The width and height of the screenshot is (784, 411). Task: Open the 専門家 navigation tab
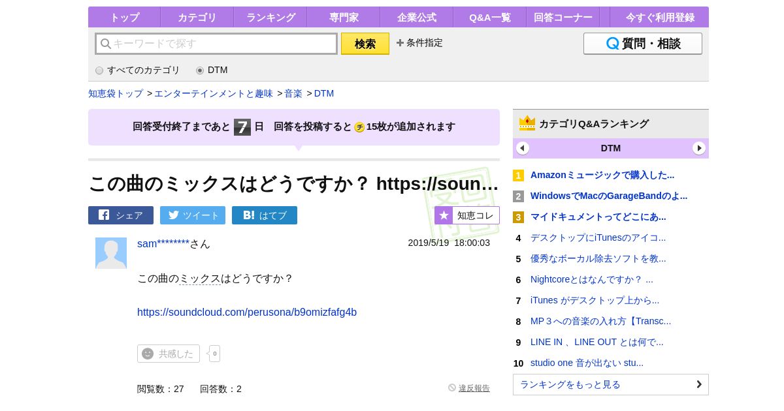point(343,17)
